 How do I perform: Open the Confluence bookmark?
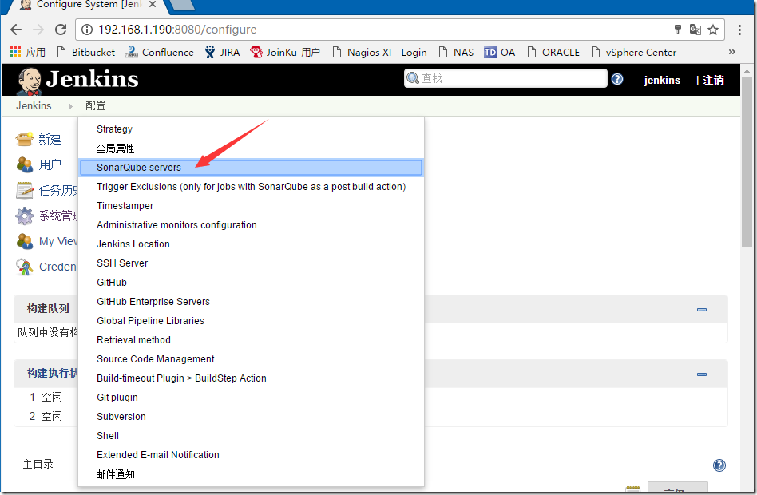click(160, 52)
